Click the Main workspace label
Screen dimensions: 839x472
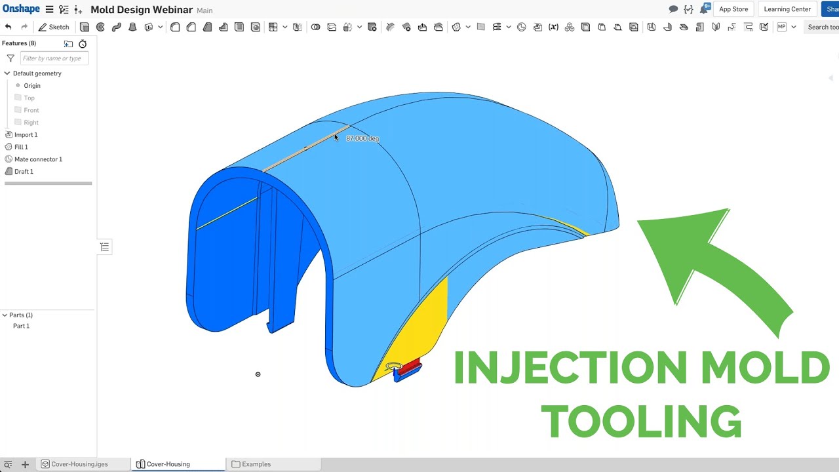tap(205, 10)
